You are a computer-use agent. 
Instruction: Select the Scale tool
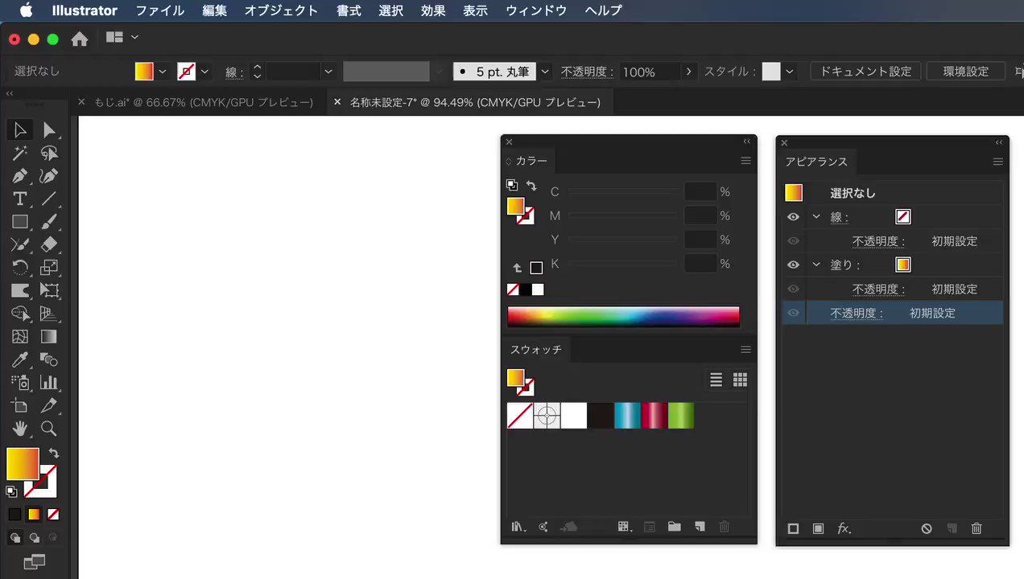click(x=49, y=268)
